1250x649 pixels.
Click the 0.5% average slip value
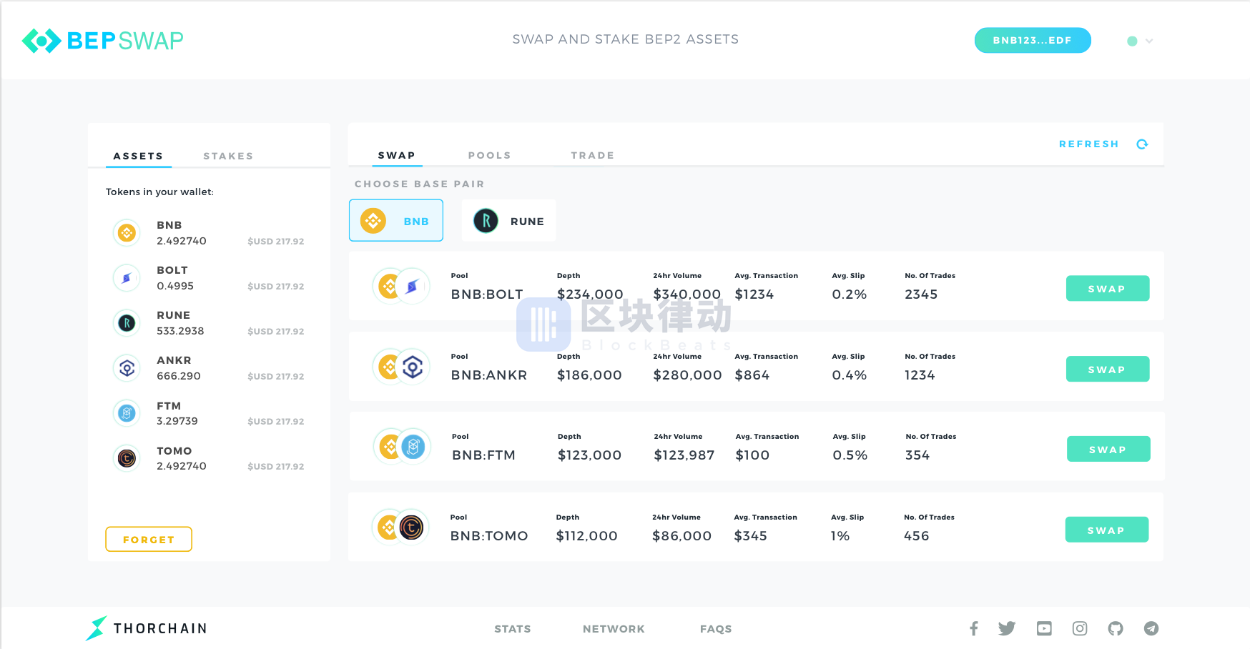pyautogui.click(x=850, y=455)
